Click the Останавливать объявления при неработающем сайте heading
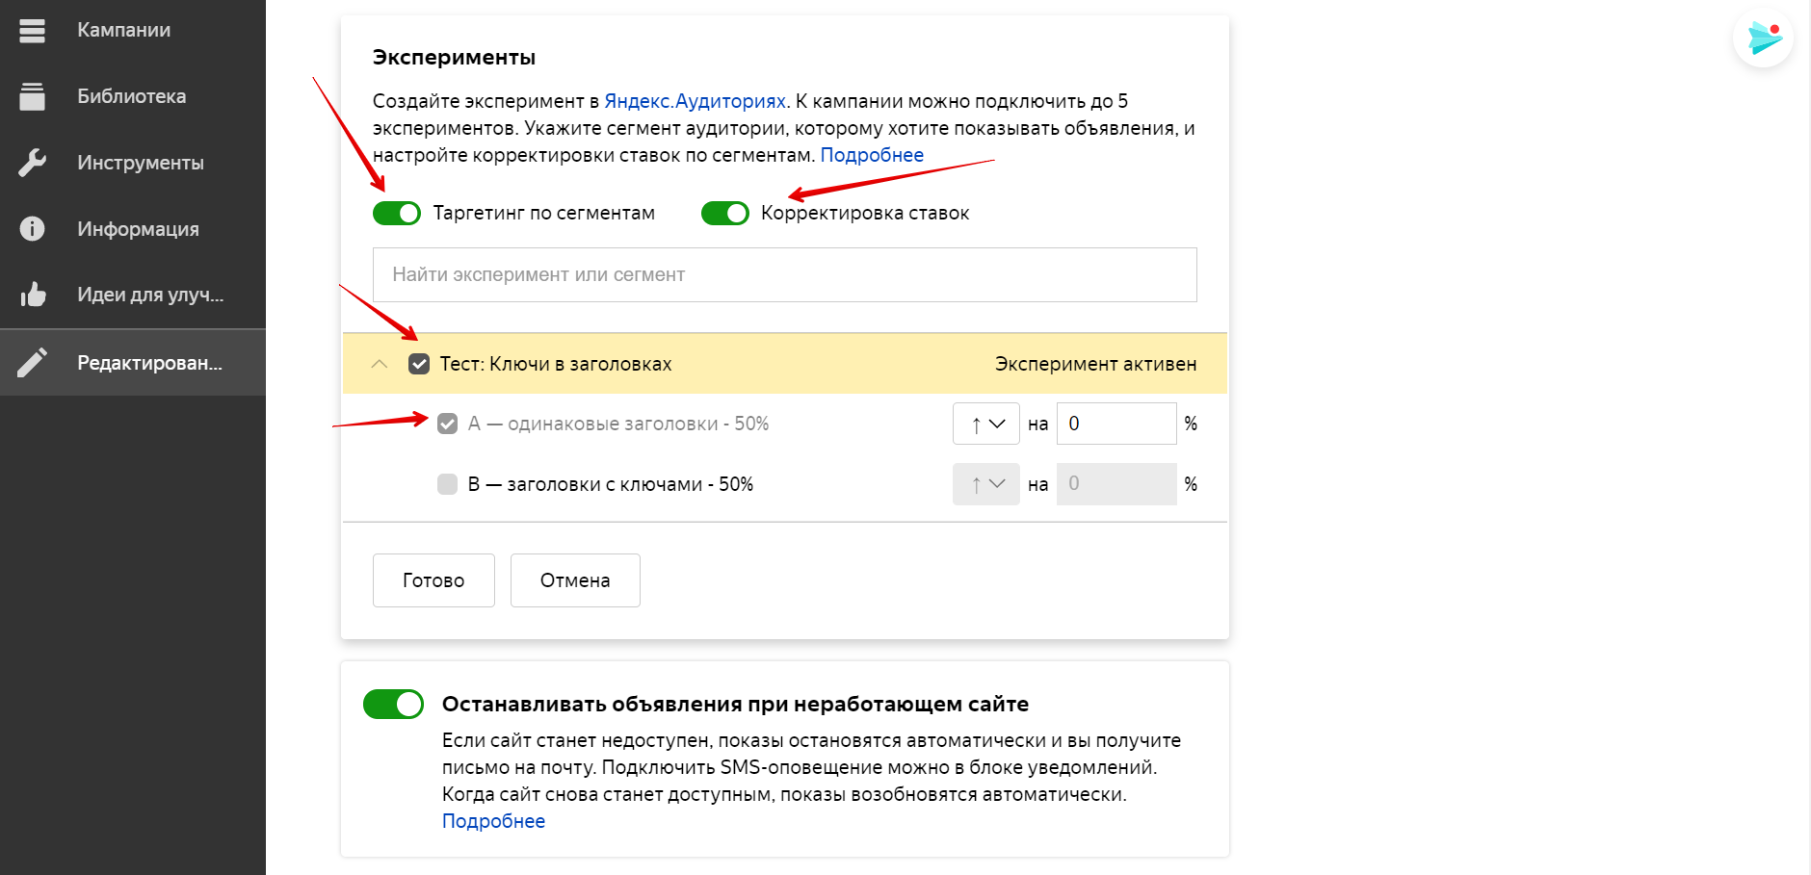 [735, 704]
